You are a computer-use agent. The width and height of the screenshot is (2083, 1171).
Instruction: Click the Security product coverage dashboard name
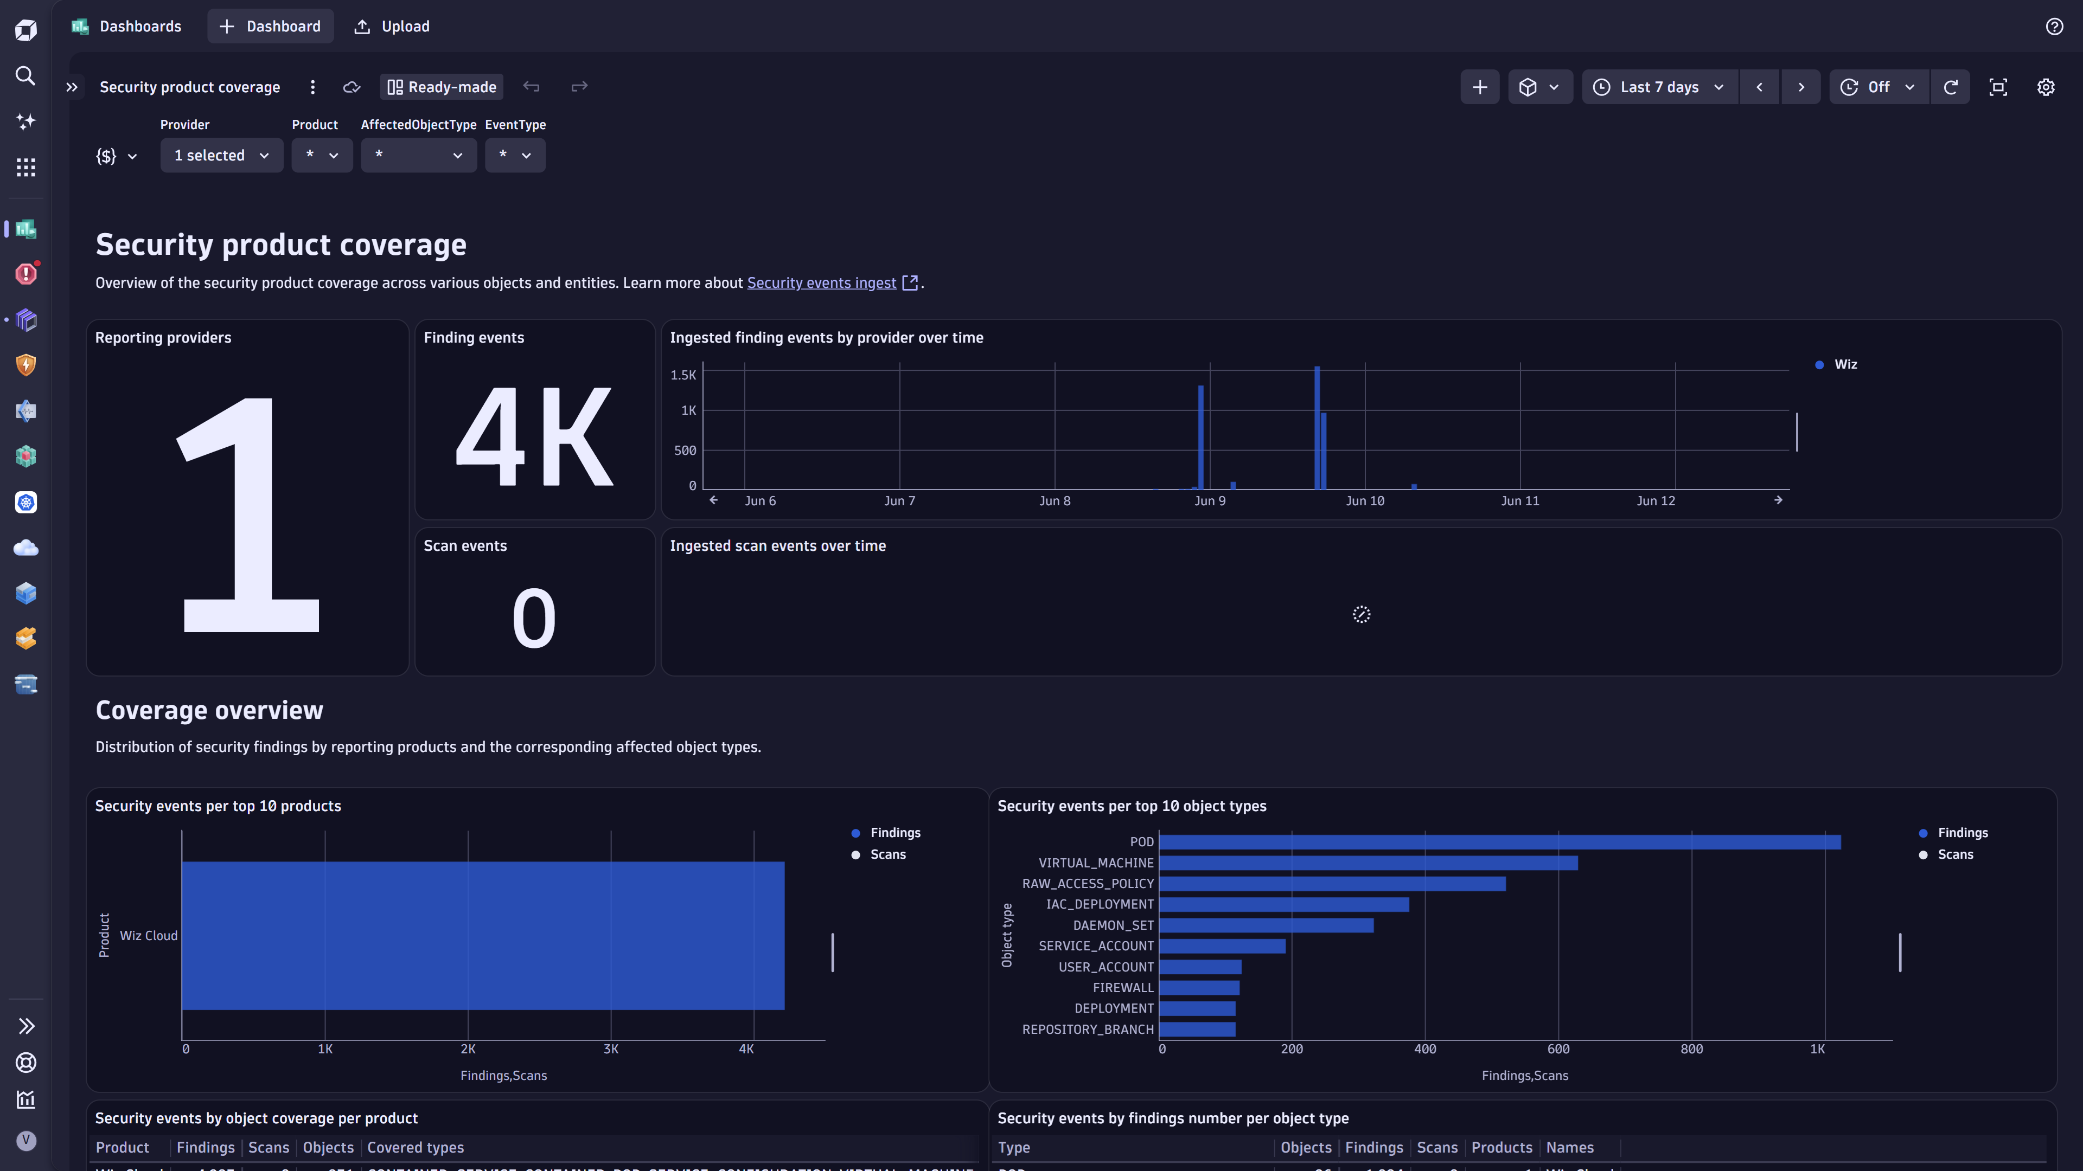click(x=190, y=87)
